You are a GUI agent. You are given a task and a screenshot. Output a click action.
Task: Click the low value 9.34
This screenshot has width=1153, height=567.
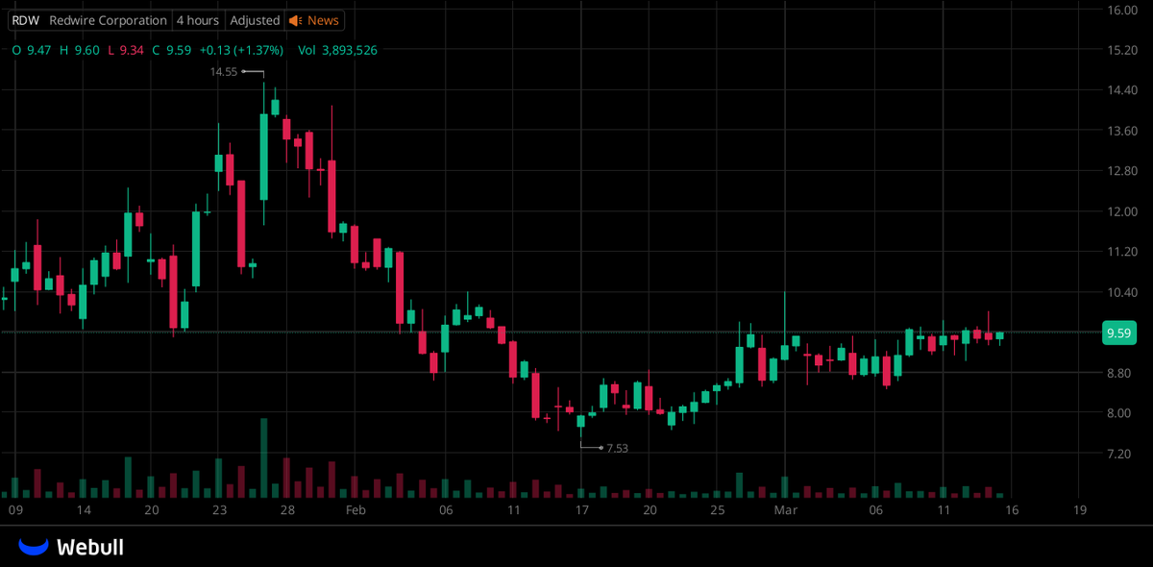click(x=131, y=50)
